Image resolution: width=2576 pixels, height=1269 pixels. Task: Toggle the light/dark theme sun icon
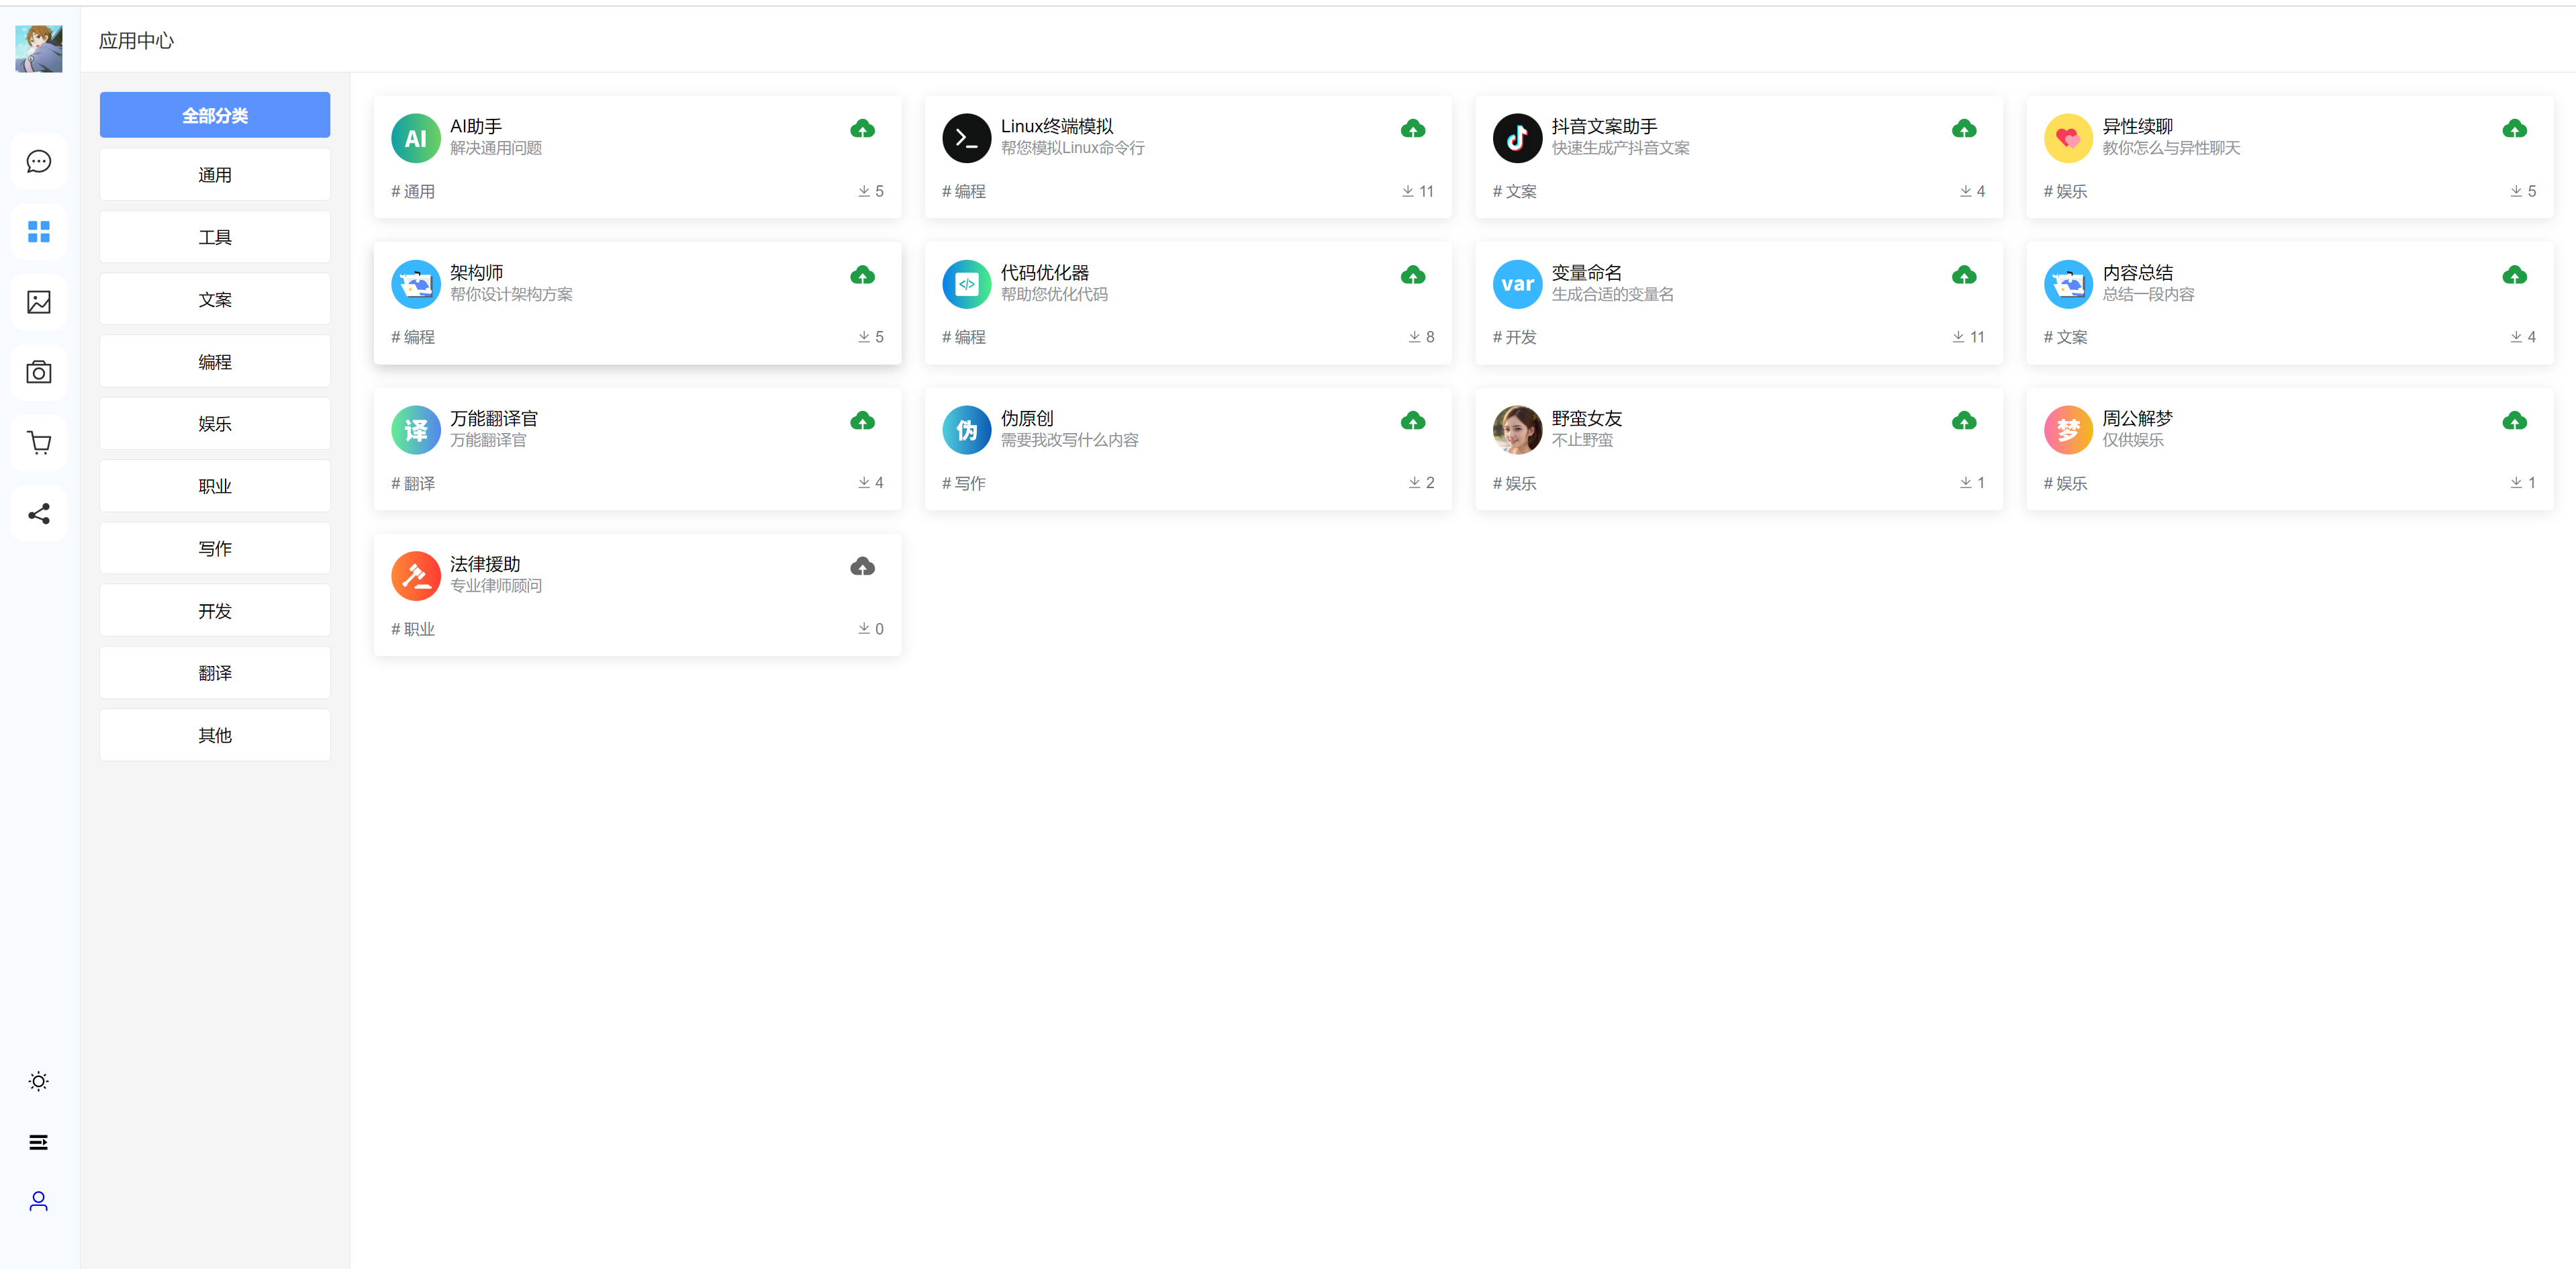click(39, 1081)
